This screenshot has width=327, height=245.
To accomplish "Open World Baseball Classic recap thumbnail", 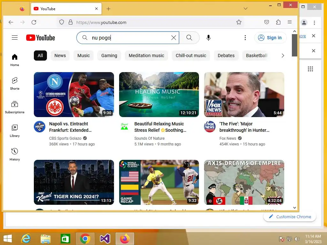I will pyautogui.click(x=159, y=182).
